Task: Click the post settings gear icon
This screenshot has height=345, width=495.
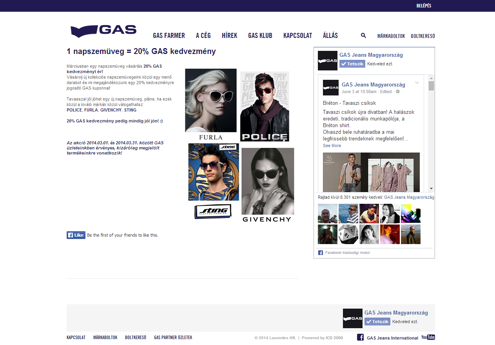Action: pyautogui.click(x=398, y=92)
